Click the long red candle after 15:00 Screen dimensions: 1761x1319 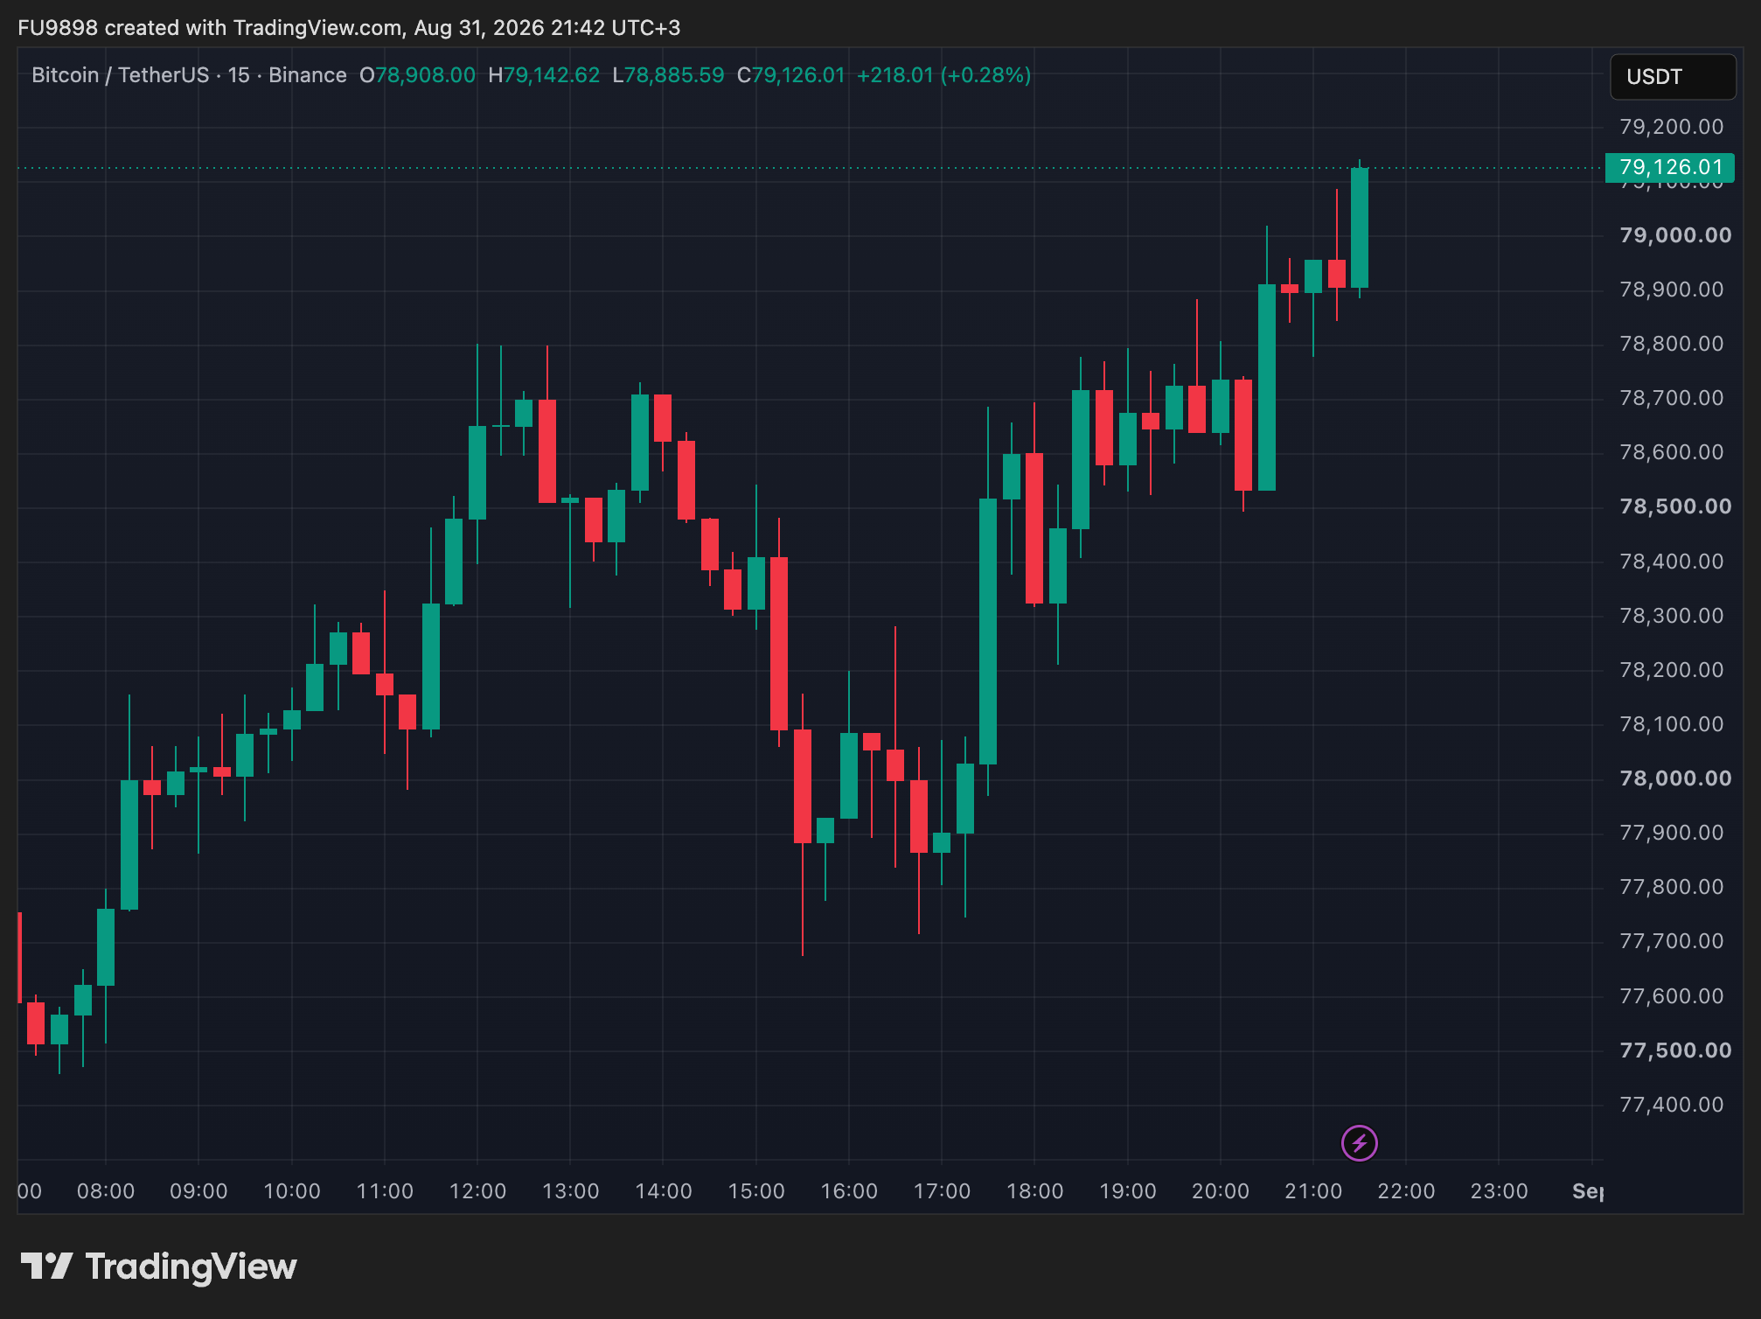(x=779, y=643)
